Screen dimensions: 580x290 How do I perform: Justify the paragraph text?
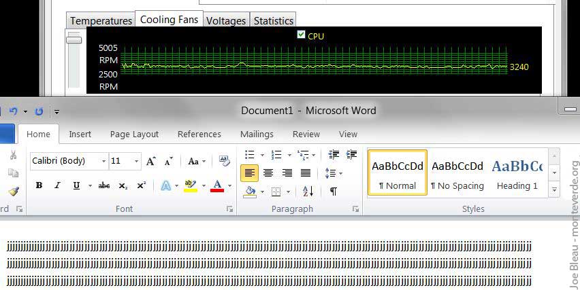click(x=306, y=173)
